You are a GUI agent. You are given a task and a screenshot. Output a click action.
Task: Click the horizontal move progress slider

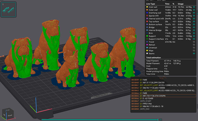coord(100,120)
